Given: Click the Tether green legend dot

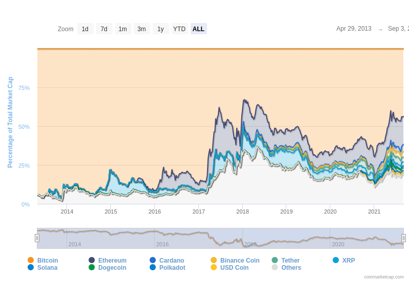Looking at the screenshot, I should tap(275, 260).
